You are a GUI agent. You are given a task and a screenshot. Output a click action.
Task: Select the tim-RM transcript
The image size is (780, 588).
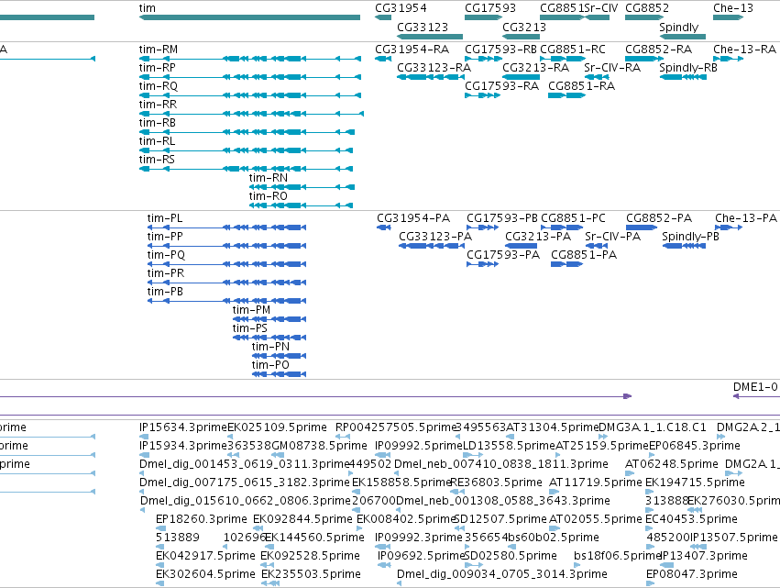(249, 59)
